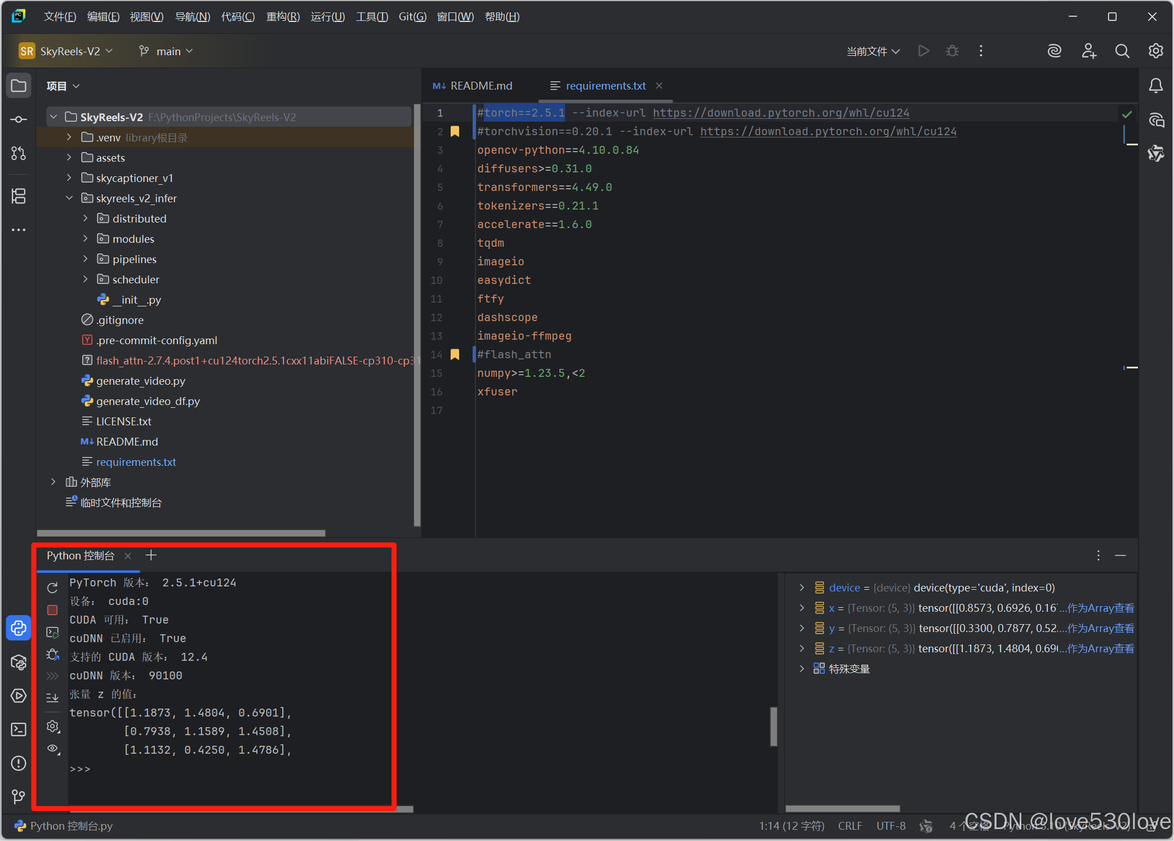Collapse the skyreels_v2_infer folder
Image resolution: width=1174 pixels, height=841 pixels.
click(69, 198)
